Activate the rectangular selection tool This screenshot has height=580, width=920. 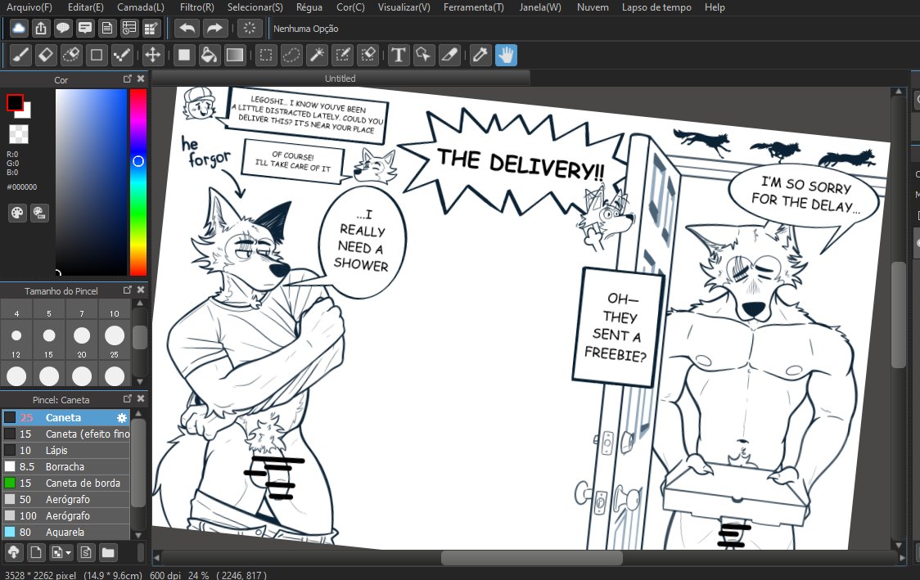click(x=266, y=55)
